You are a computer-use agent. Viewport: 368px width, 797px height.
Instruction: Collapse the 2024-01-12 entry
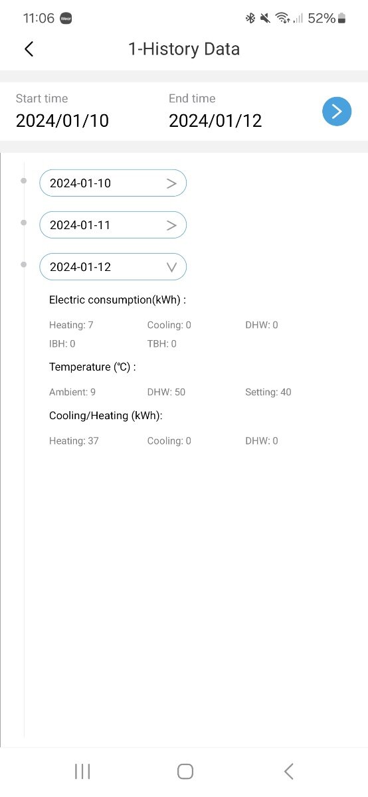tap(113, 267)
